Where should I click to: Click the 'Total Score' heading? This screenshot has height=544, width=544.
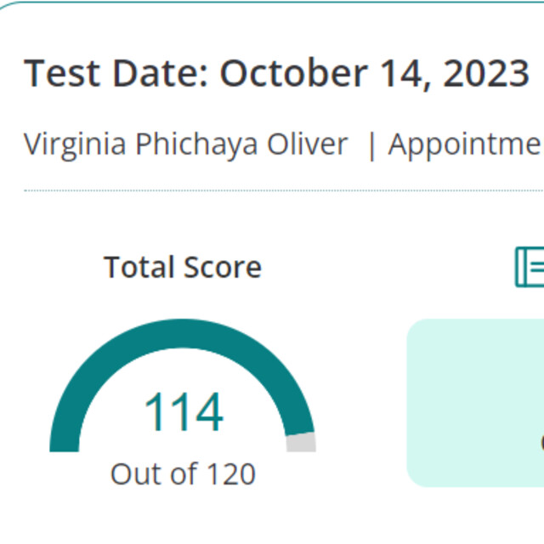(183, 267)
